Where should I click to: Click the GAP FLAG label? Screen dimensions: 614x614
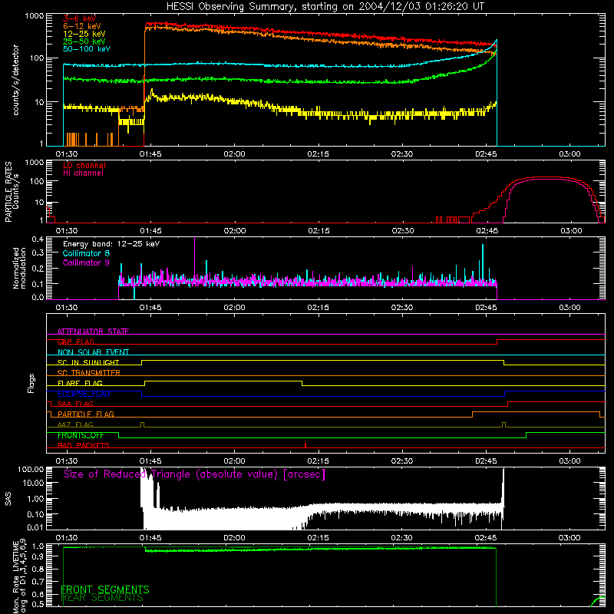tap(76, 342)
